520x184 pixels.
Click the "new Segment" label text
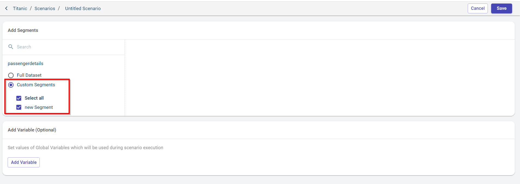coord(39,107)
